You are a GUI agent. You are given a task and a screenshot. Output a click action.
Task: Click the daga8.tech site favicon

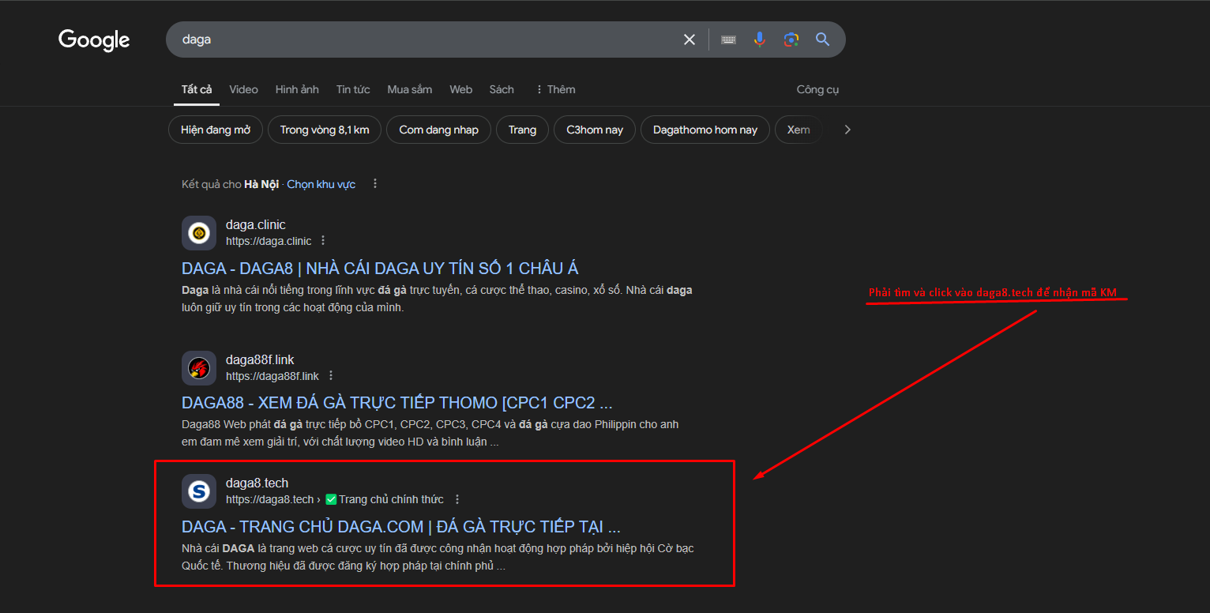point(199,491)
